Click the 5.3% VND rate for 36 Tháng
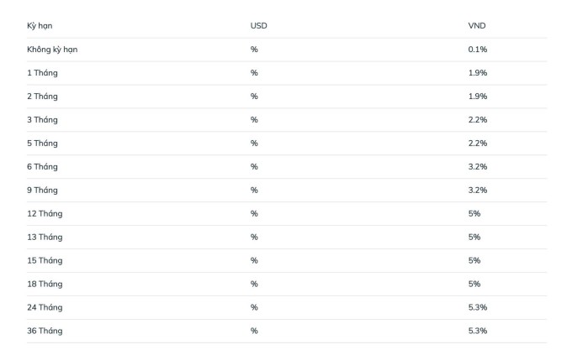Image resolution: width=572 pixels, height=355 pixels. 478,331
